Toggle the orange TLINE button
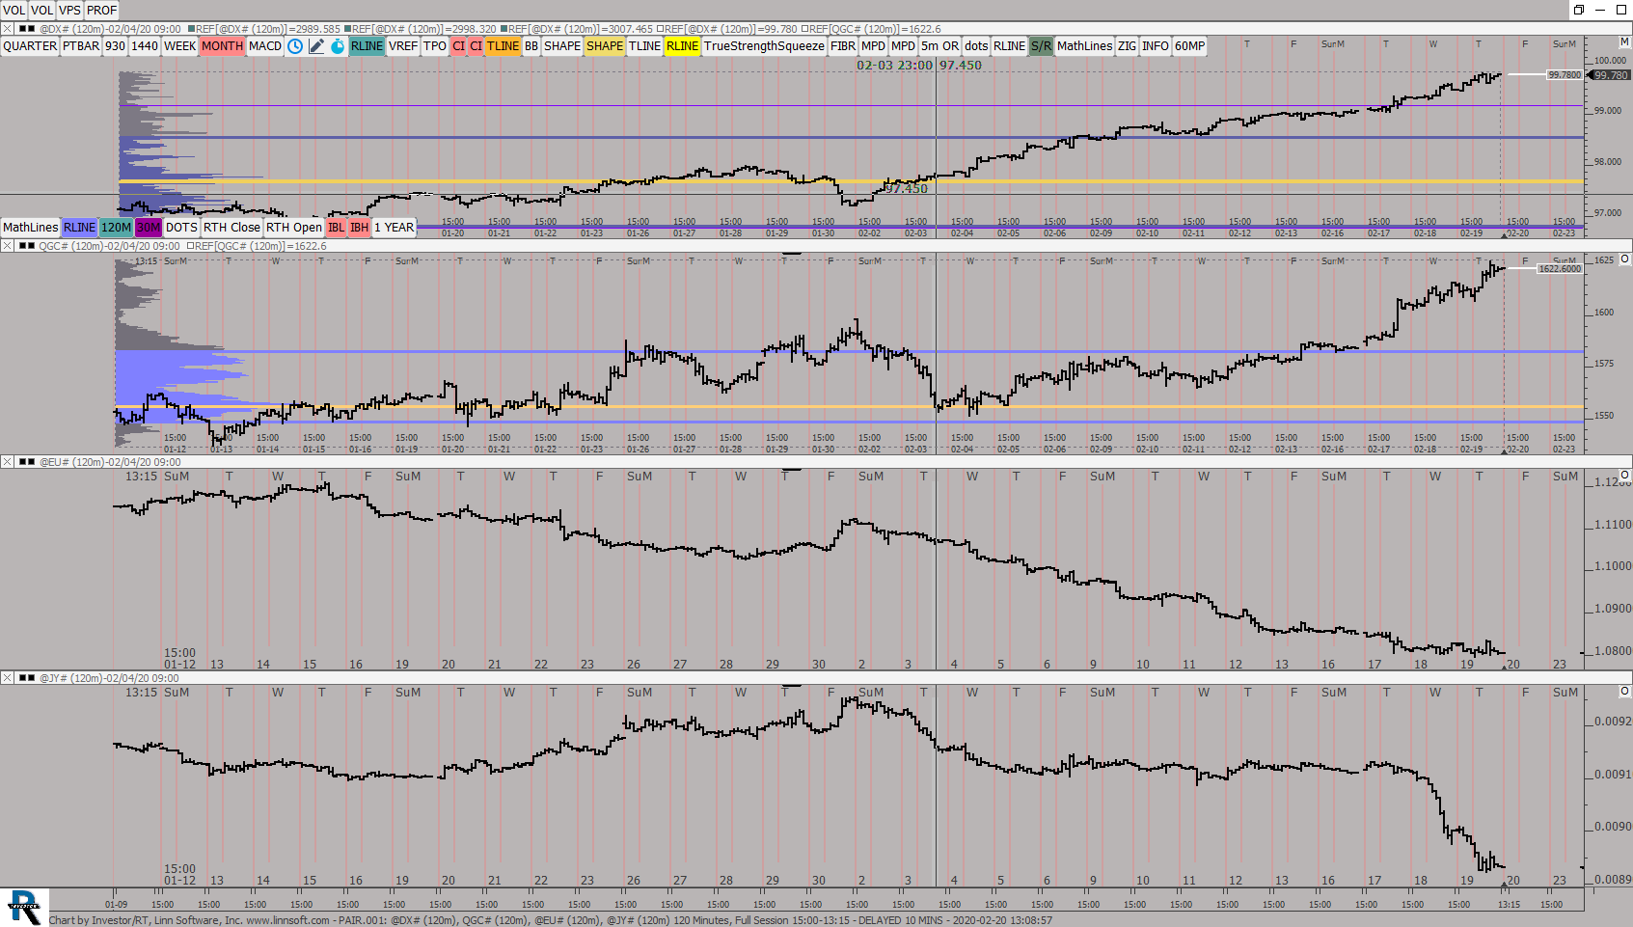Viewport: 1633px width, 927px height. pyautogui.click(x=503, y=46)
